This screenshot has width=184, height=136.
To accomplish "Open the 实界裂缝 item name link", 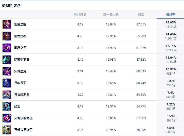I will tap(20, 71).
